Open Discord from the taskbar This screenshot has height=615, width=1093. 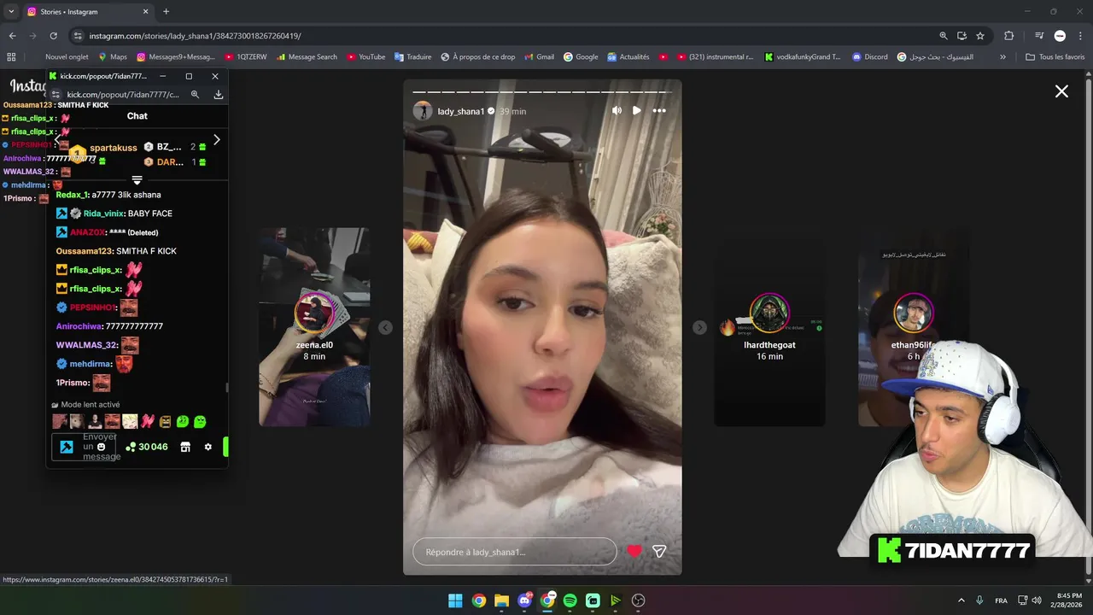coord(524,600)
